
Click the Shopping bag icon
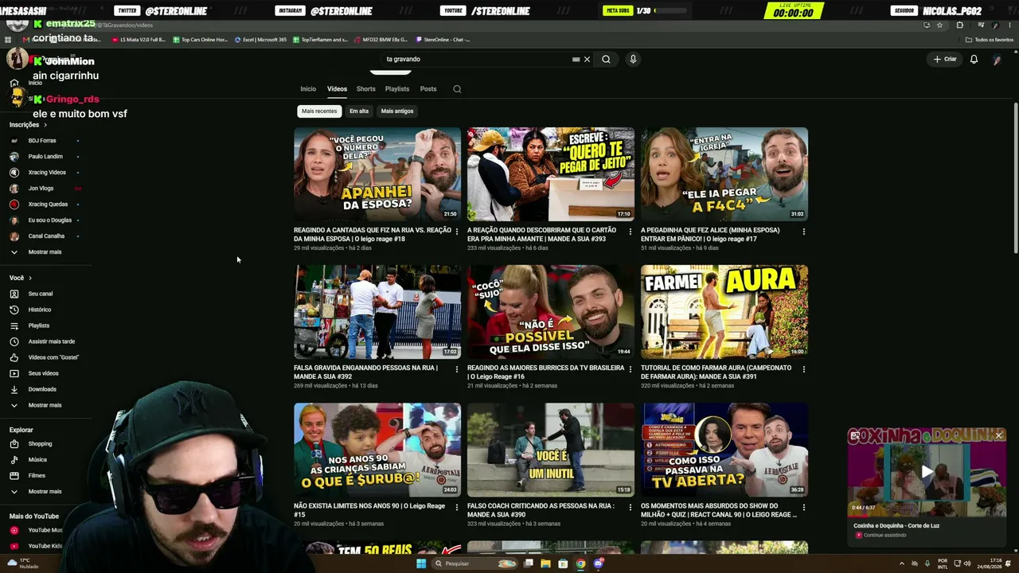(14, 444)
